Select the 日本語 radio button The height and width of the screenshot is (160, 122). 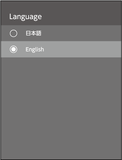(x=13, y=33)
